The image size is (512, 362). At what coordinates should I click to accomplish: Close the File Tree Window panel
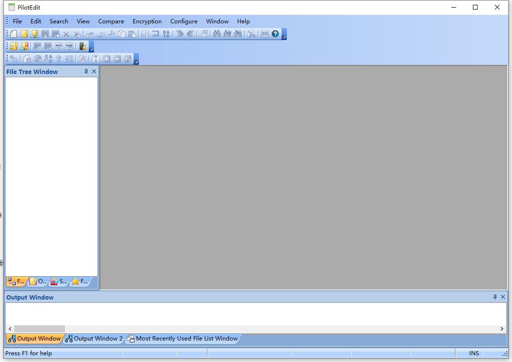(94, 72)
